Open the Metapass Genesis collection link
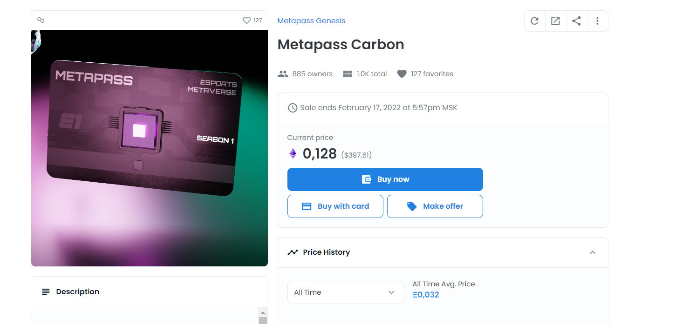This screenshot has width=682, height=324. click(x=311, y=21)
